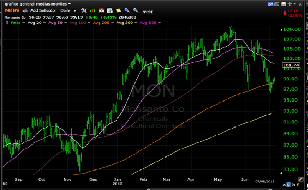Click the 98.68 low price value
308x190 pixels.
63,17
